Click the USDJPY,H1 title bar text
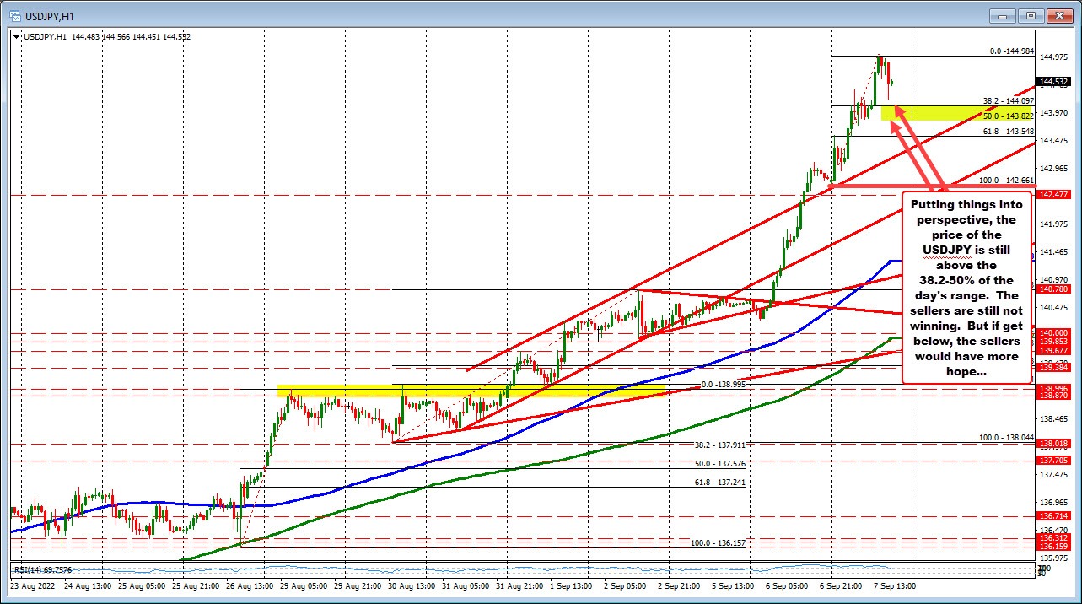 point(51,15)
